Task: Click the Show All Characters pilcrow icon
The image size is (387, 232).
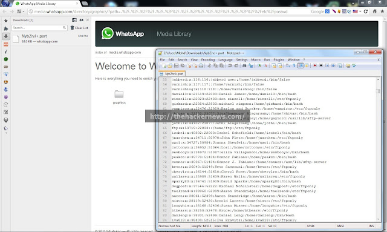Action: (294, 65)
